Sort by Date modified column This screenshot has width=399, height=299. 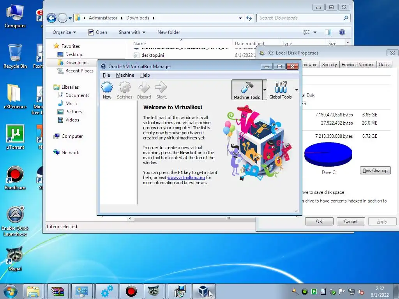[x=249, y=43]
